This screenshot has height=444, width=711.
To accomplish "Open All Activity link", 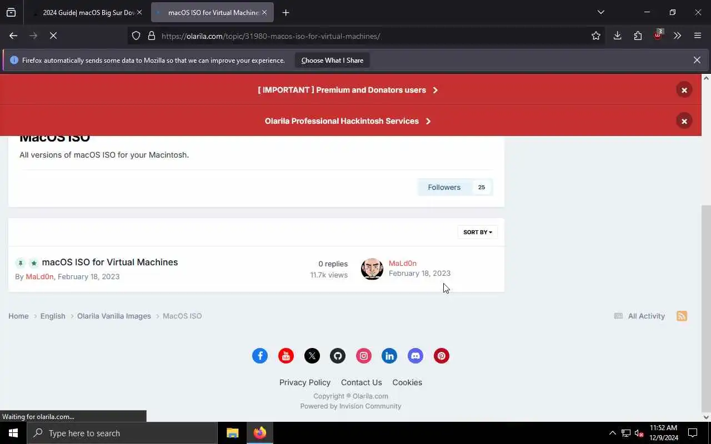I will (639, 316).
